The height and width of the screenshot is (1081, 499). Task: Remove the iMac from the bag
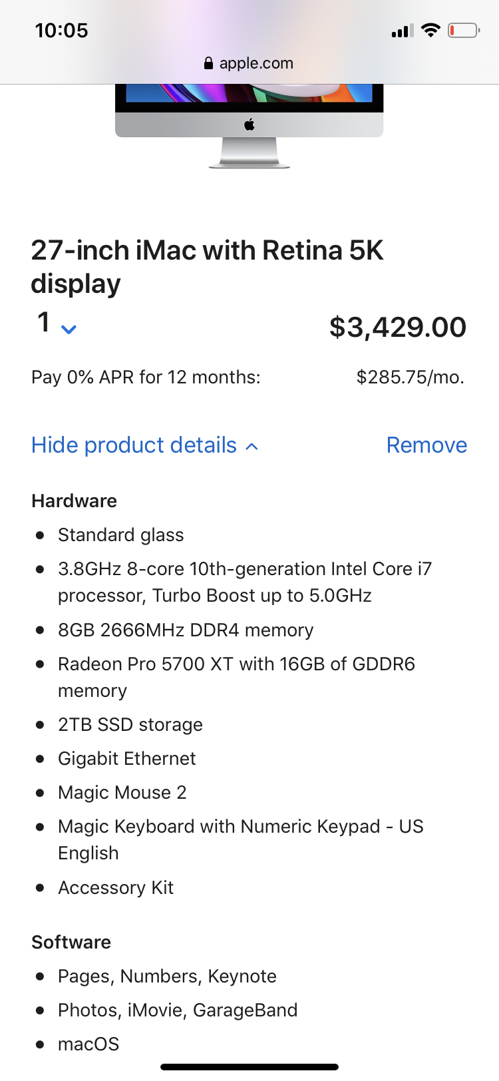click(426, 445)
